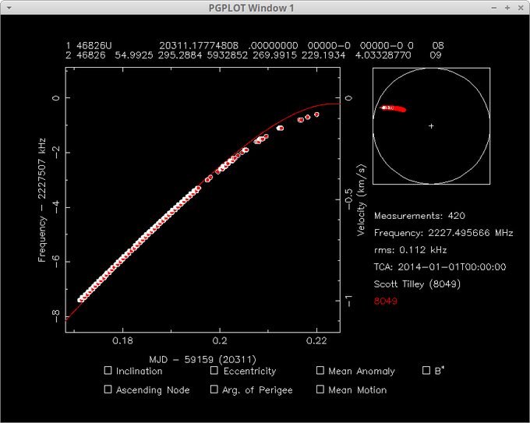Check the Mean Motion box

320,390
